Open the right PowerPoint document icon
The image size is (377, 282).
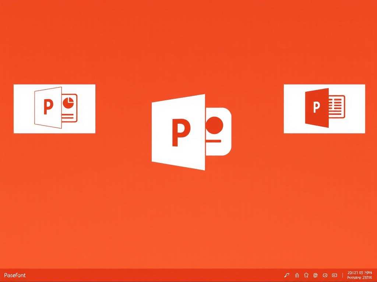click(x=324, y=109)
